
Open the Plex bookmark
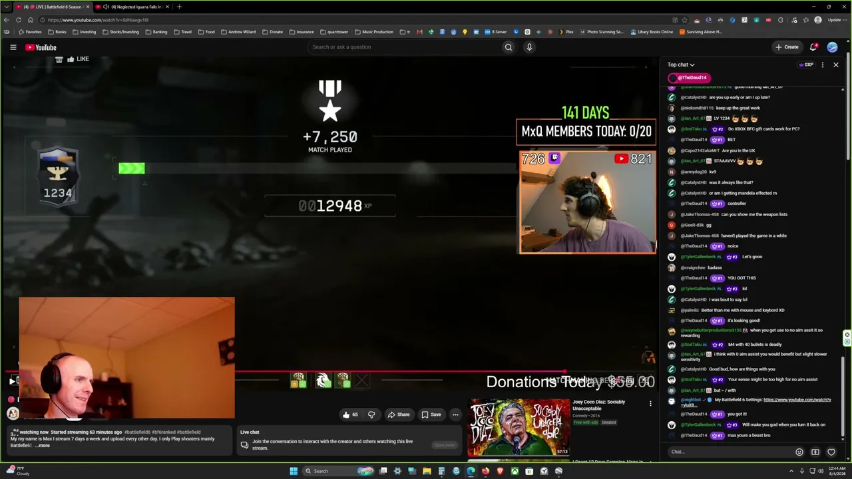pos(566,32)
